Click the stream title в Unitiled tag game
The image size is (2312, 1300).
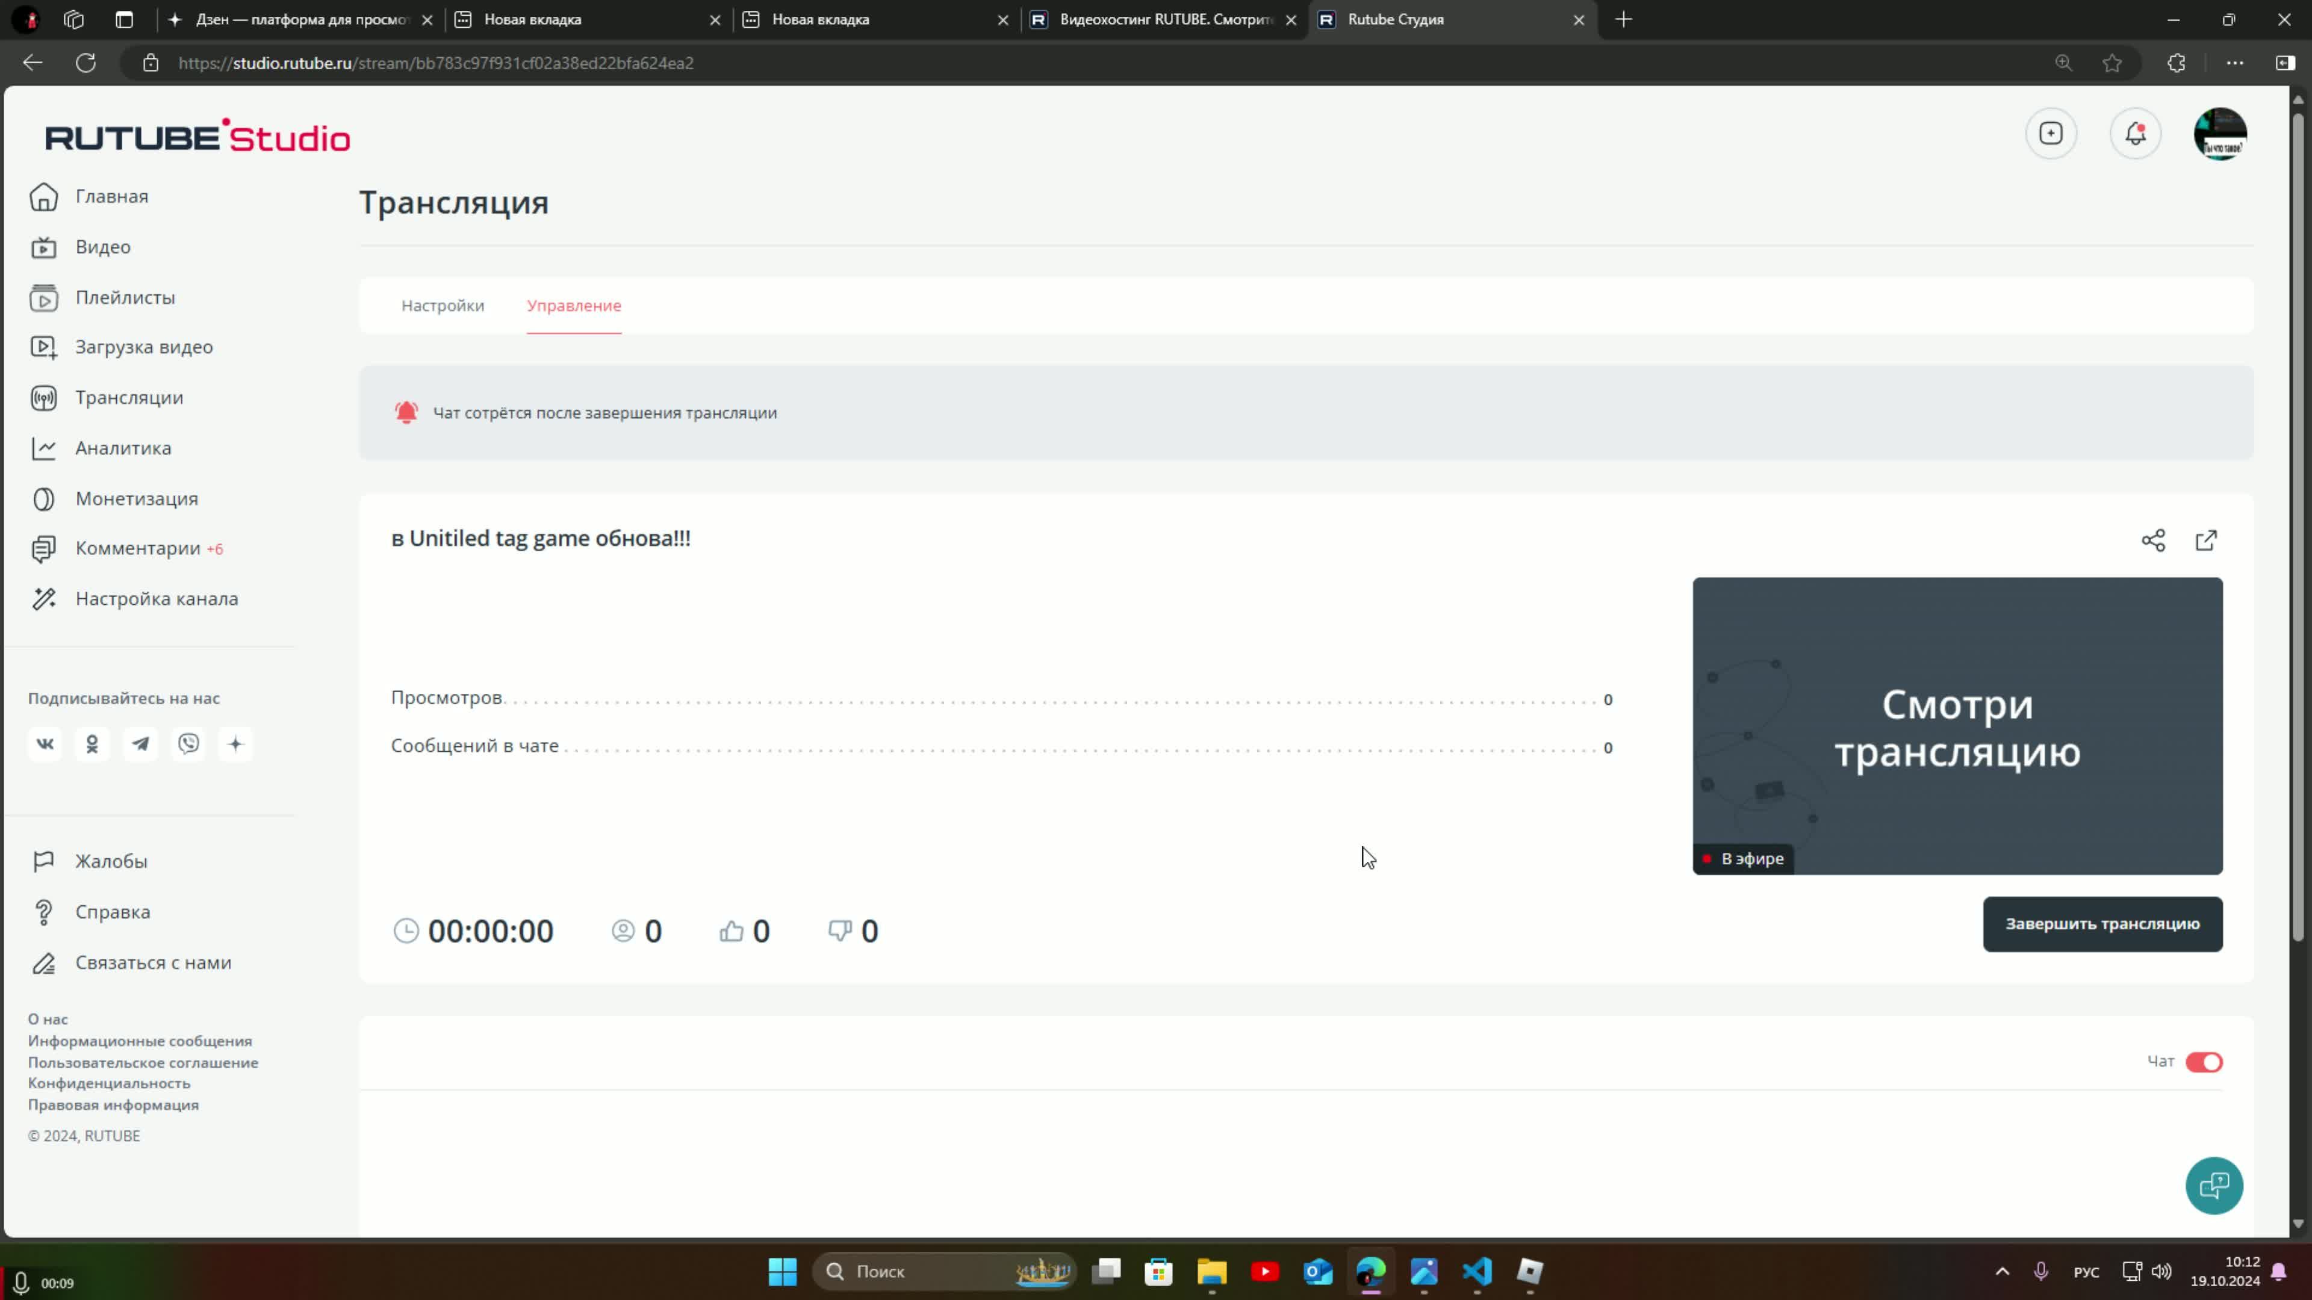click(541, 538)
